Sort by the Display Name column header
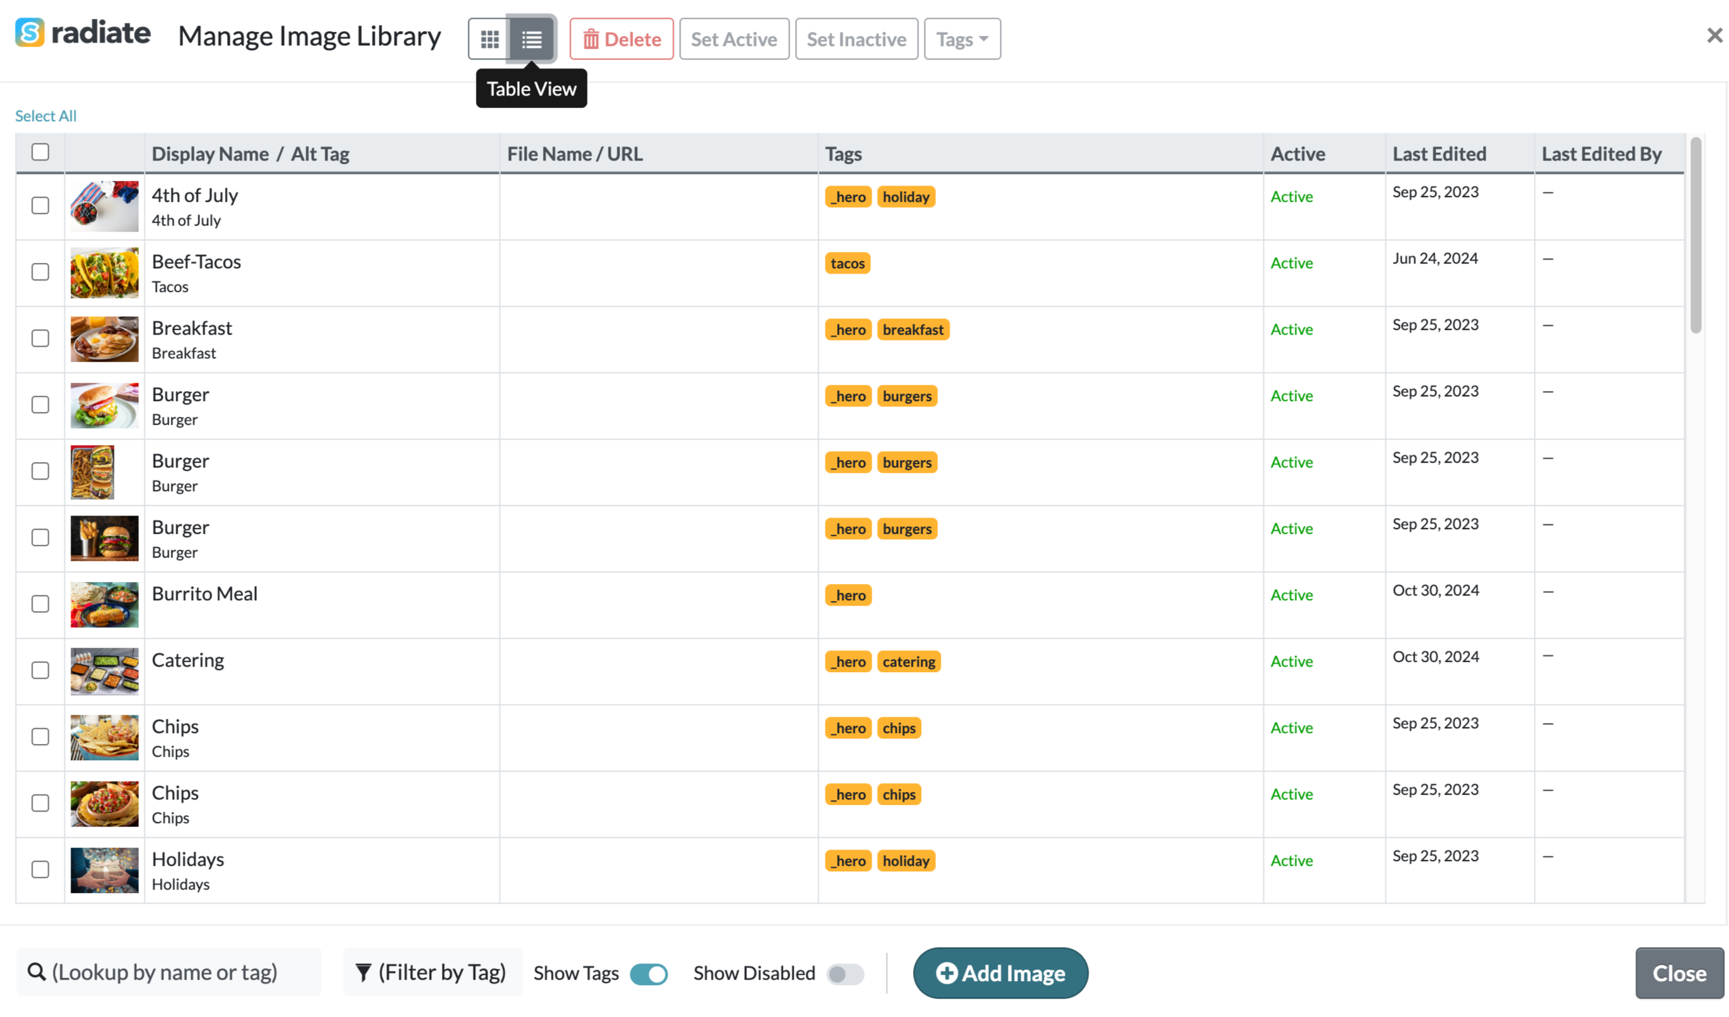 click(x=210, y=154)
